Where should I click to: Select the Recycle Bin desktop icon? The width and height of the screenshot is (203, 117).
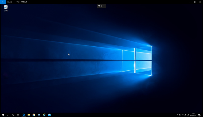(6, 8)
